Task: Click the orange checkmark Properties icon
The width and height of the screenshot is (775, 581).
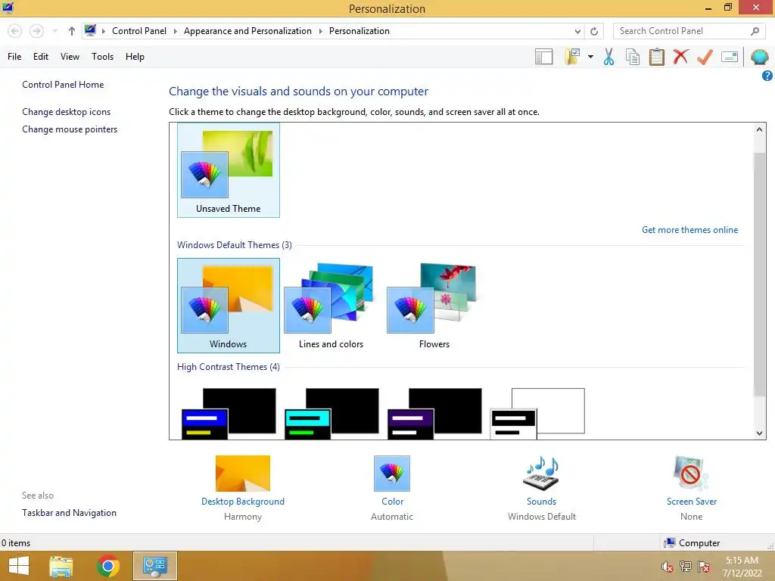Action: (705, 57)
